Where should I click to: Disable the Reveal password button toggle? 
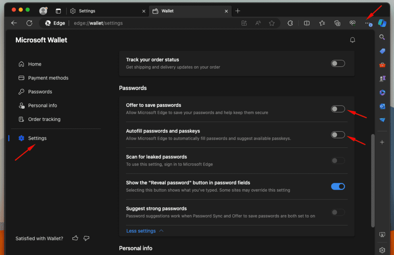click(338, 186)
